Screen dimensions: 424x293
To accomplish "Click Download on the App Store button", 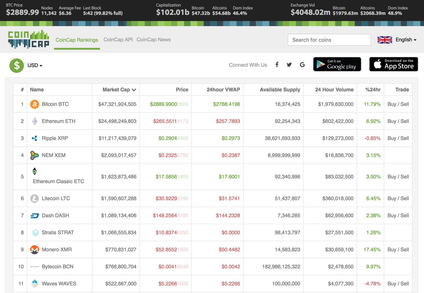I will click(x=394, y=64).
